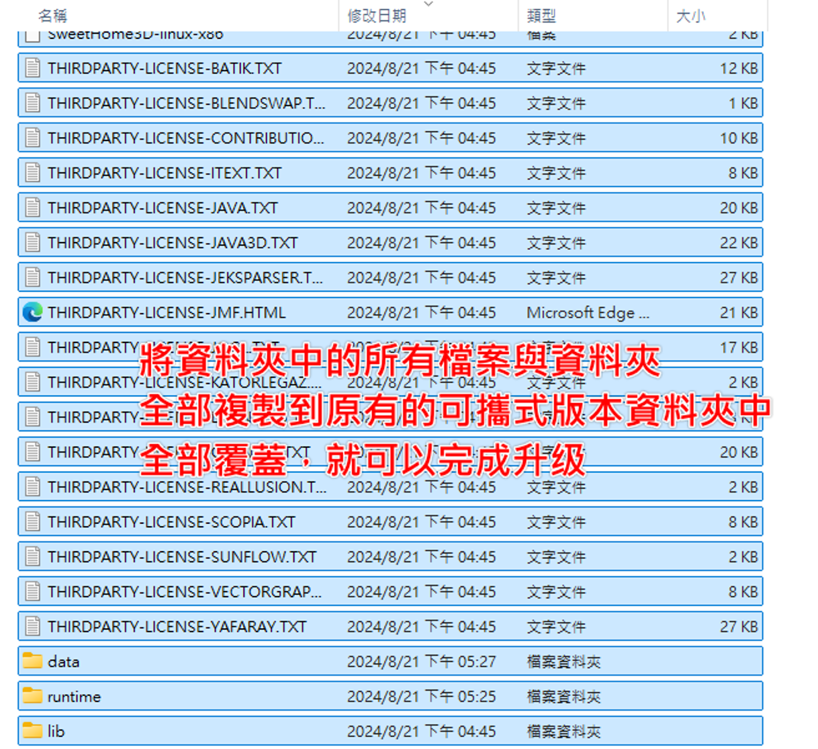This screenshot has height=749, width=818.
Task: Select THIRDPARTY-LICENSE-CONTRIBUTIO... file name
Action: [x=186, y=137]
